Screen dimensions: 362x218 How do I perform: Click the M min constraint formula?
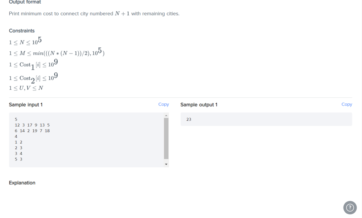click(57, 52)
